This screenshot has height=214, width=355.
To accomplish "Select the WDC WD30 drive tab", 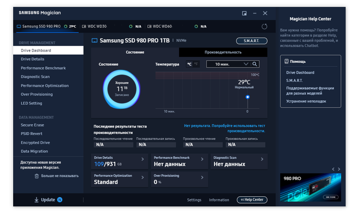I will pyautogui.click(x=113, y=26).
